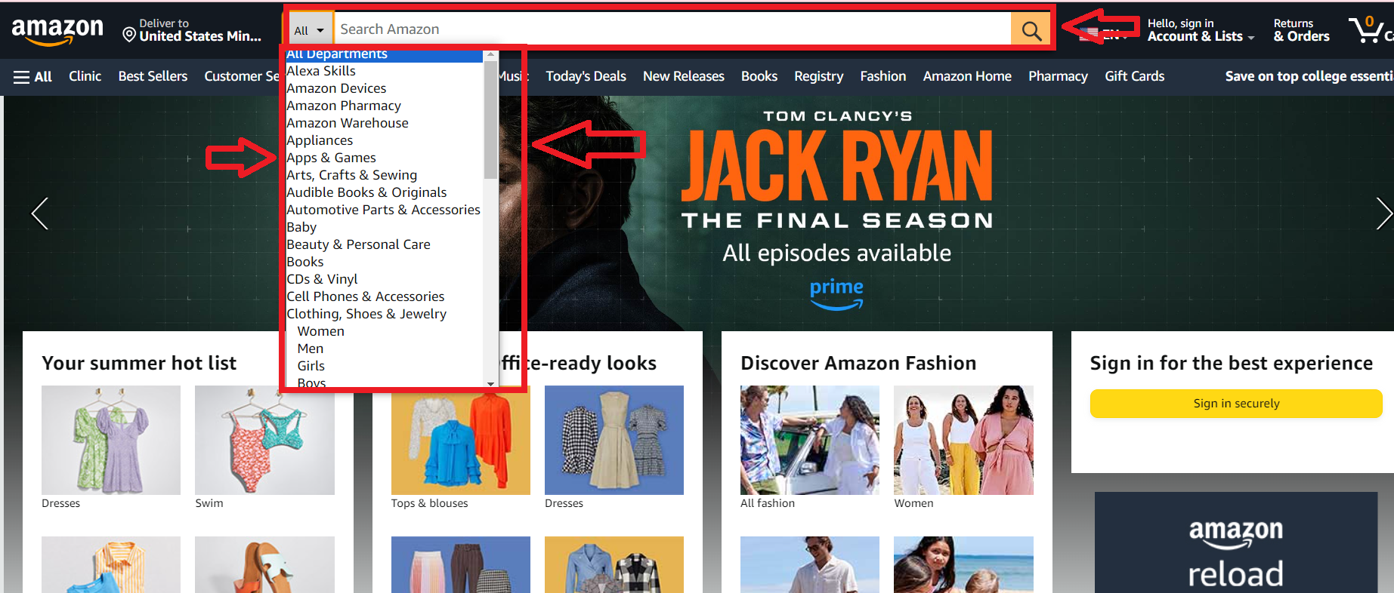Click the location pin delivery icon
This screenshot has height=593, width=1394.
coord(129,35)
